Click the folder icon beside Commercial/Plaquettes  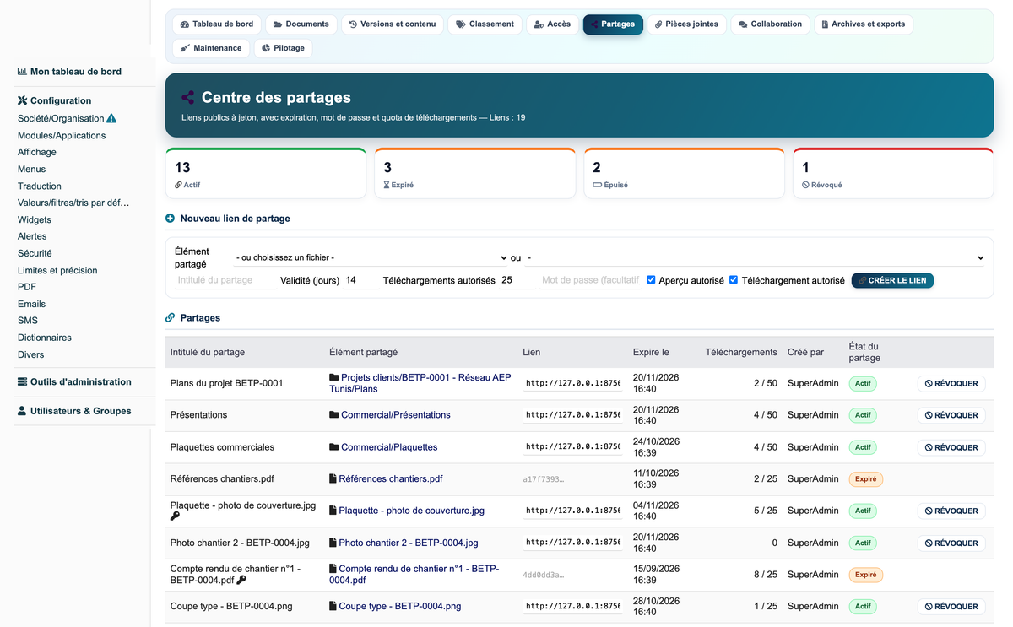[x=333, y=447]
